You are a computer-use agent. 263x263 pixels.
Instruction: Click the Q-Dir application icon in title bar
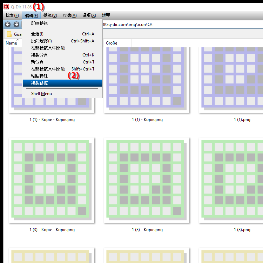pos(6,7)
